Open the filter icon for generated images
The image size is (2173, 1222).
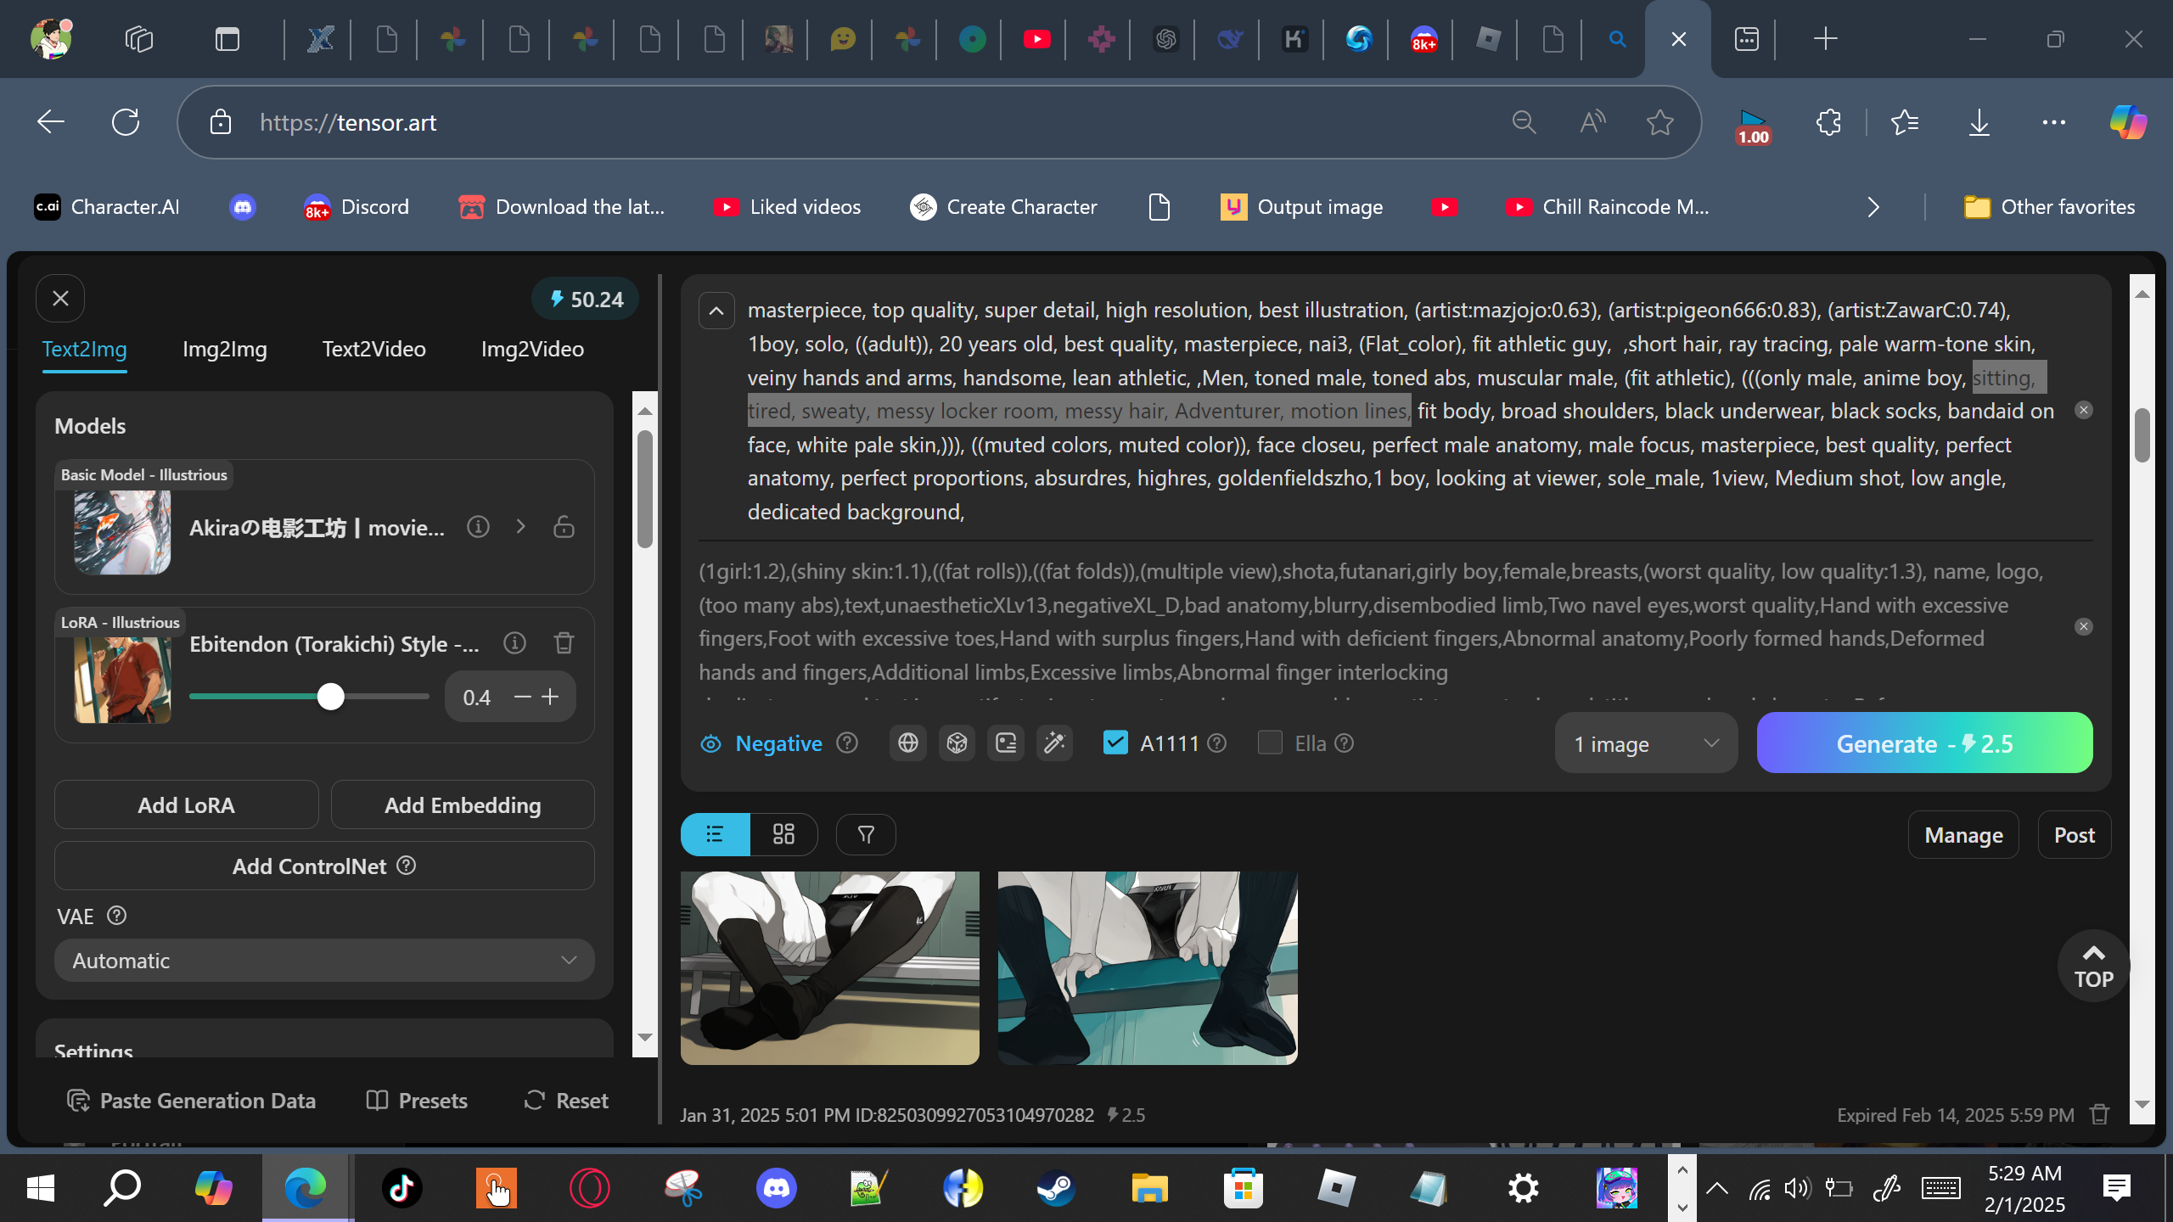866,834
